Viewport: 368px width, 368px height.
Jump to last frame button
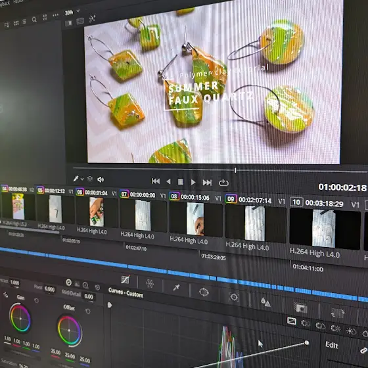pyautogui.click(x=207, y=183)
